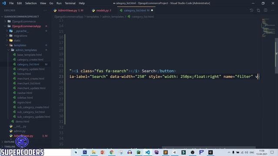Click the Split Editor icon
The image size is (278, 156).
tap(265, 10)
